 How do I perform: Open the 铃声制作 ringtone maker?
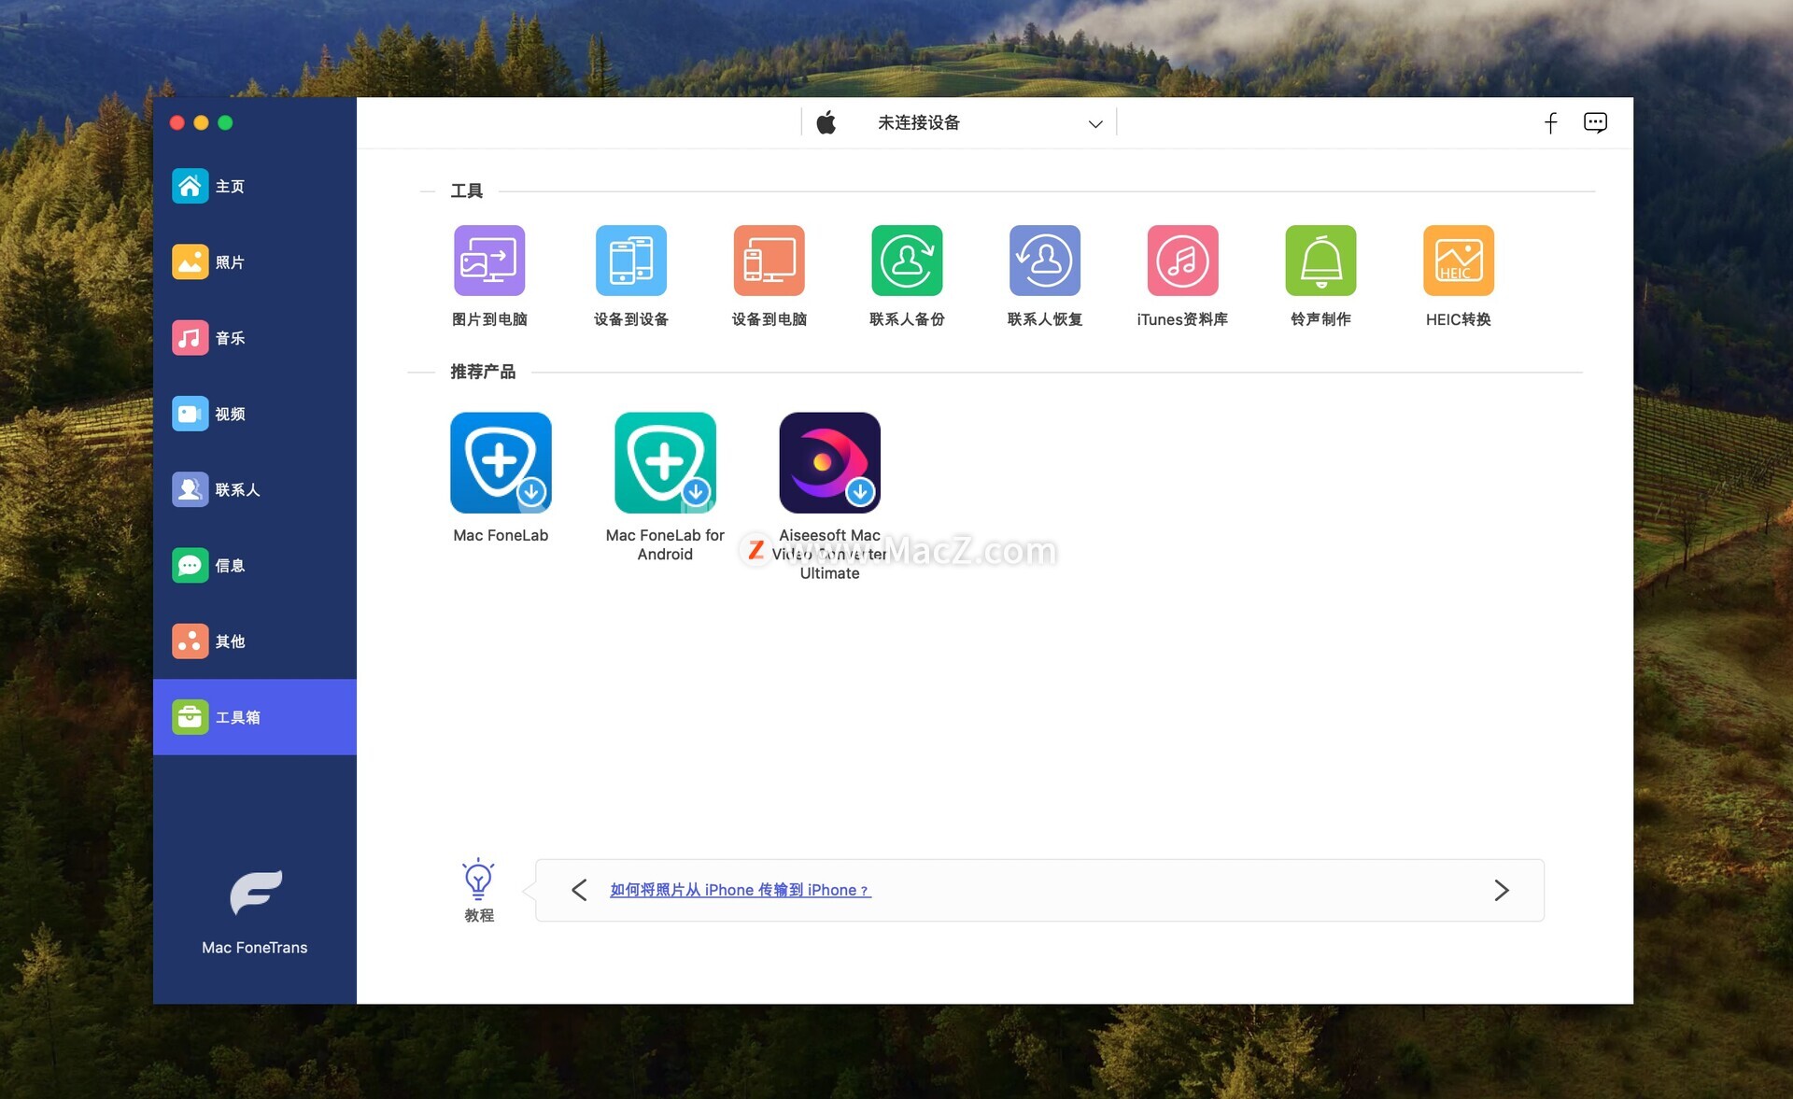1320,261
